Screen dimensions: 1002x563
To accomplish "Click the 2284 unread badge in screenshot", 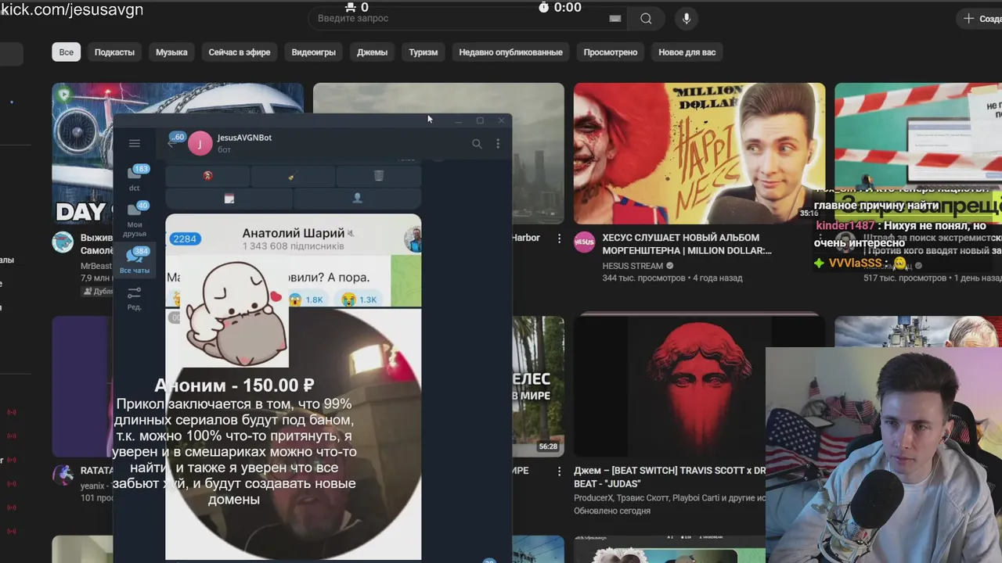I will tap(185, 238).
